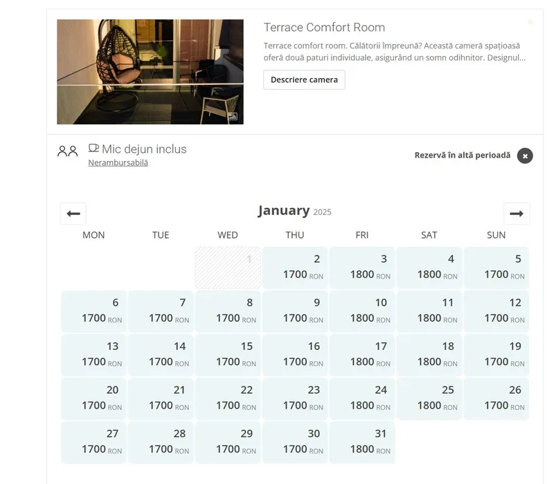Select January 20 in the calendar
Image resolution: width=556 pixels, height=484 pixels.
(93, 398)
